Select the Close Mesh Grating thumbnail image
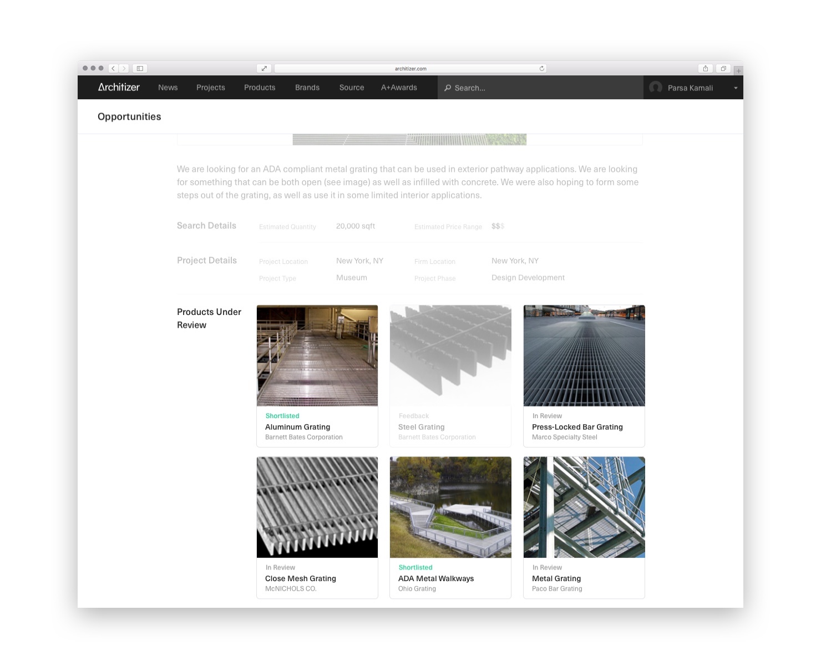 click(x=317, y=507)
